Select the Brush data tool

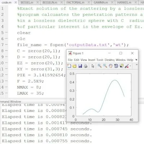coord(127,66)
